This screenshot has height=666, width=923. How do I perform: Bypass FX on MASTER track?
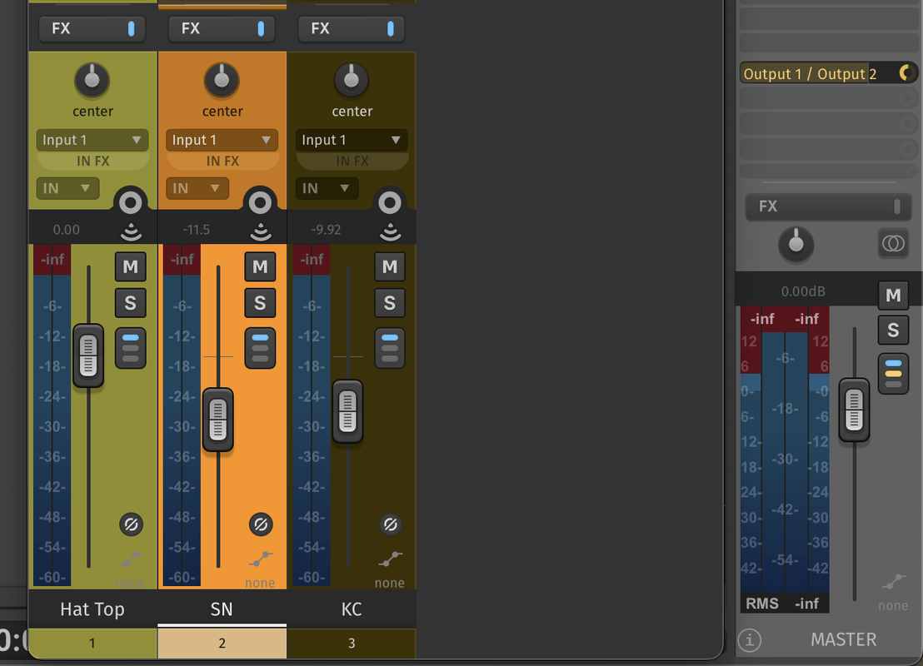pyautogui.click(x=897, y=206)
